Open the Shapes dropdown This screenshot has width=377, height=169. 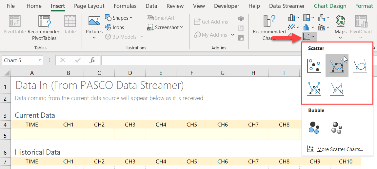[x=119, y=18]
